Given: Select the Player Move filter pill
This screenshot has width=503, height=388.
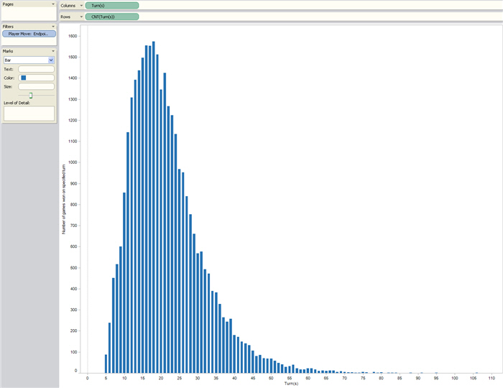Looking at the screenshot, I should pos(29,34).
